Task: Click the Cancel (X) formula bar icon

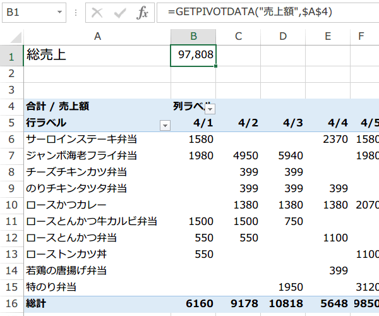Action: (97, 13)
